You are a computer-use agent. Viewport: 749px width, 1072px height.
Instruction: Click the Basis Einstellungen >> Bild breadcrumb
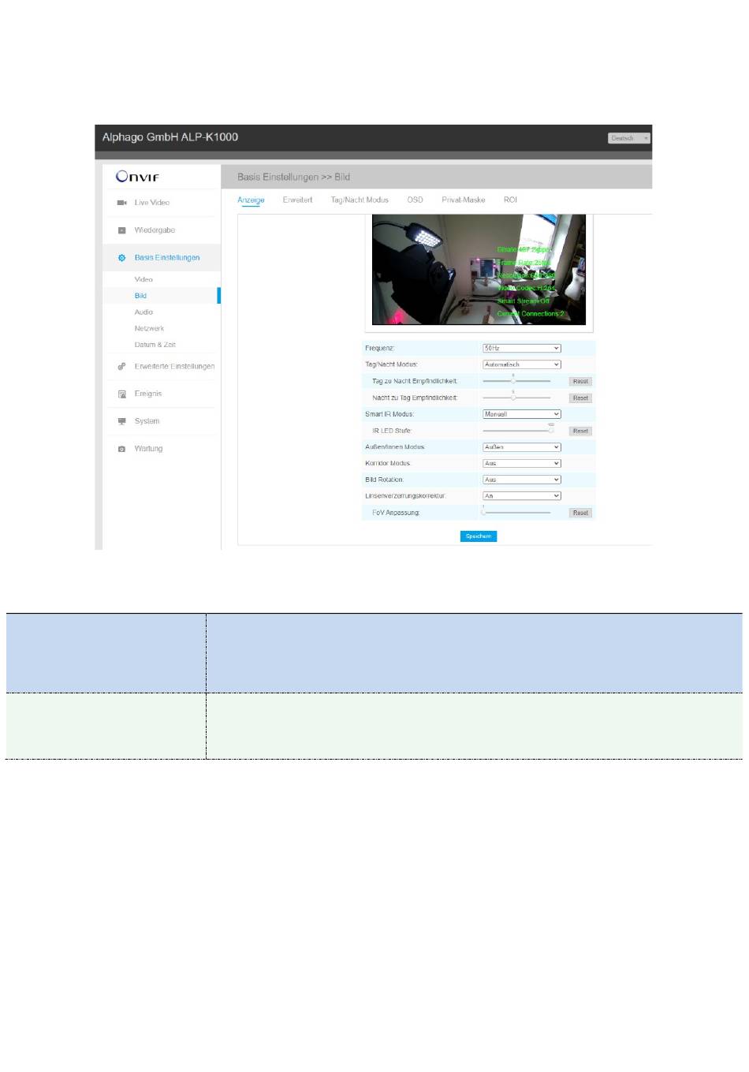(293, 177)
